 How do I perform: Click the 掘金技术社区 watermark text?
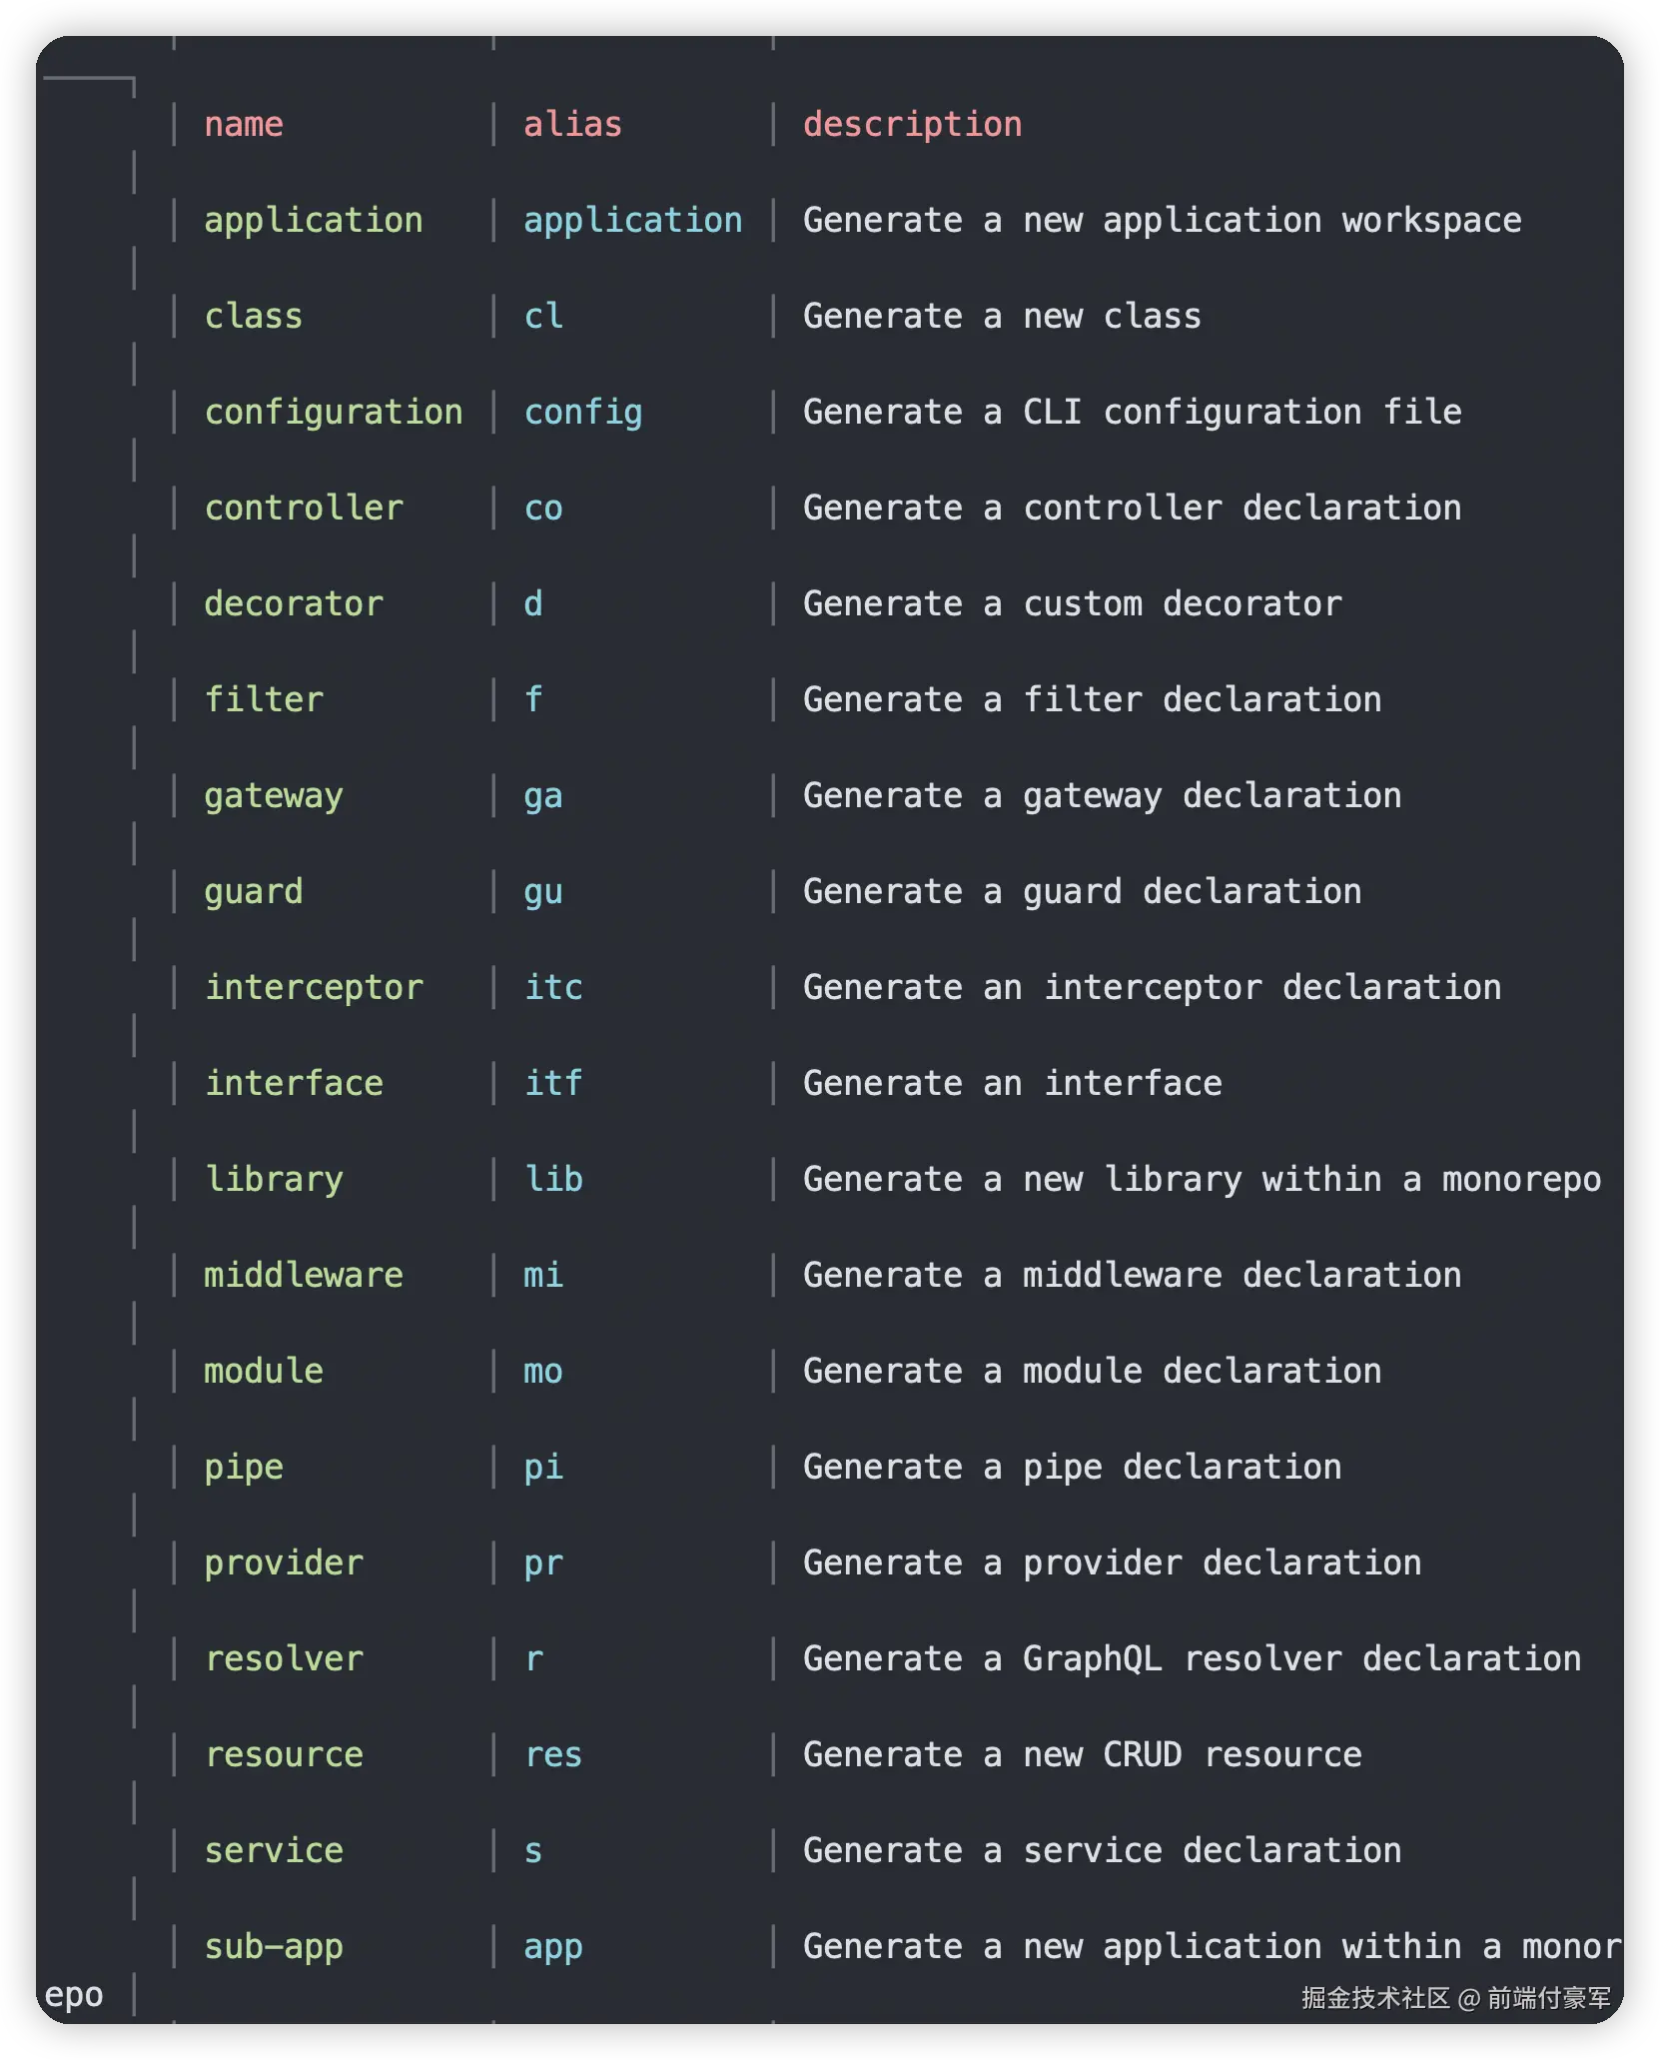1375,1998
